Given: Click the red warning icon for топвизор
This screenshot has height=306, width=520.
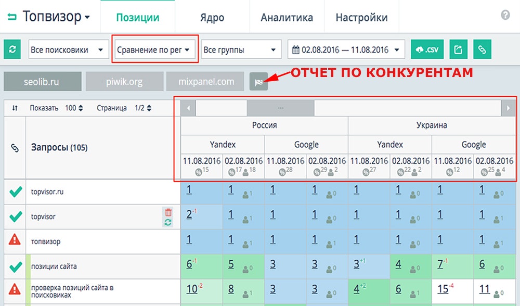Looking at the screenshot, I should tap(15, 239).
